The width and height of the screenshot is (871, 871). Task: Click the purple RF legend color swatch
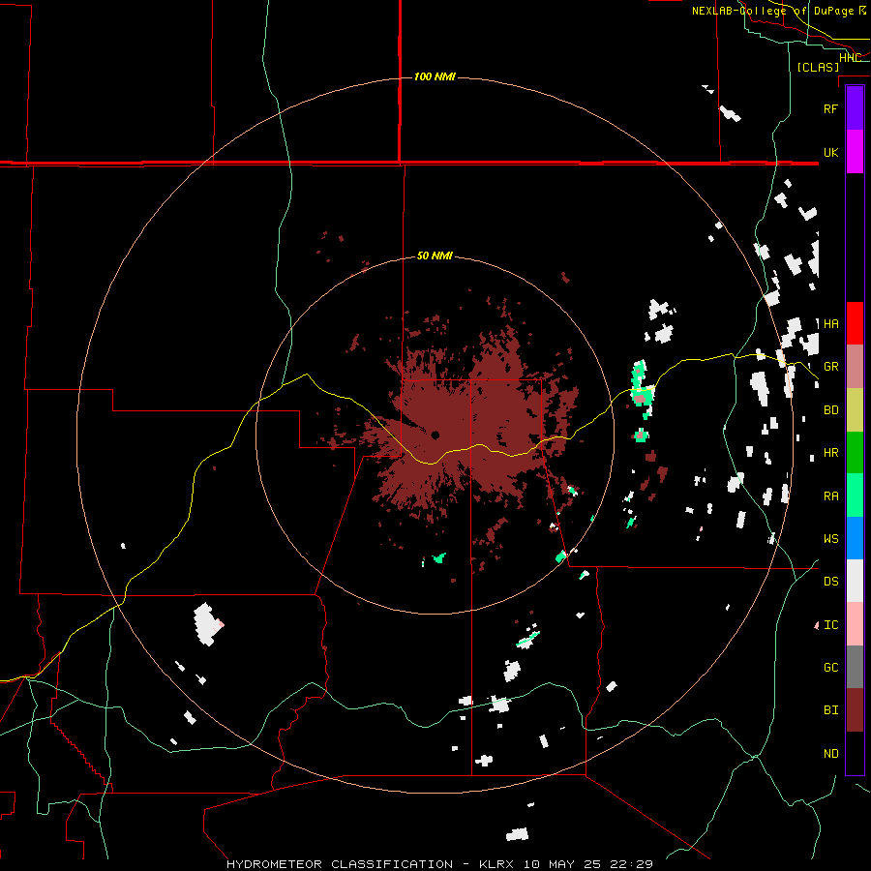coord(855,108)
